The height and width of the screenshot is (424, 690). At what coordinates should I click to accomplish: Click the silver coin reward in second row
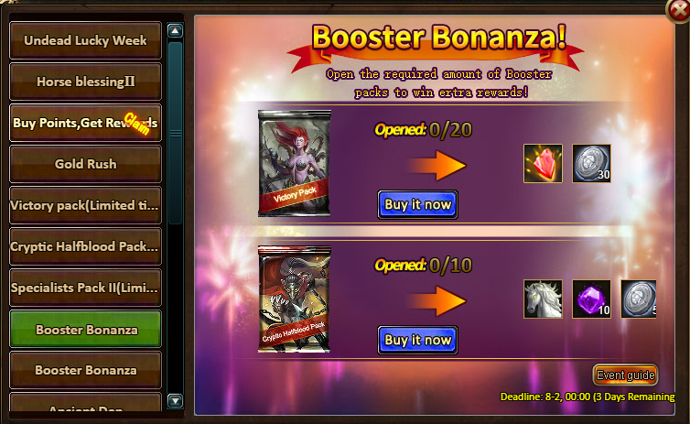click(x=639, y=299)
